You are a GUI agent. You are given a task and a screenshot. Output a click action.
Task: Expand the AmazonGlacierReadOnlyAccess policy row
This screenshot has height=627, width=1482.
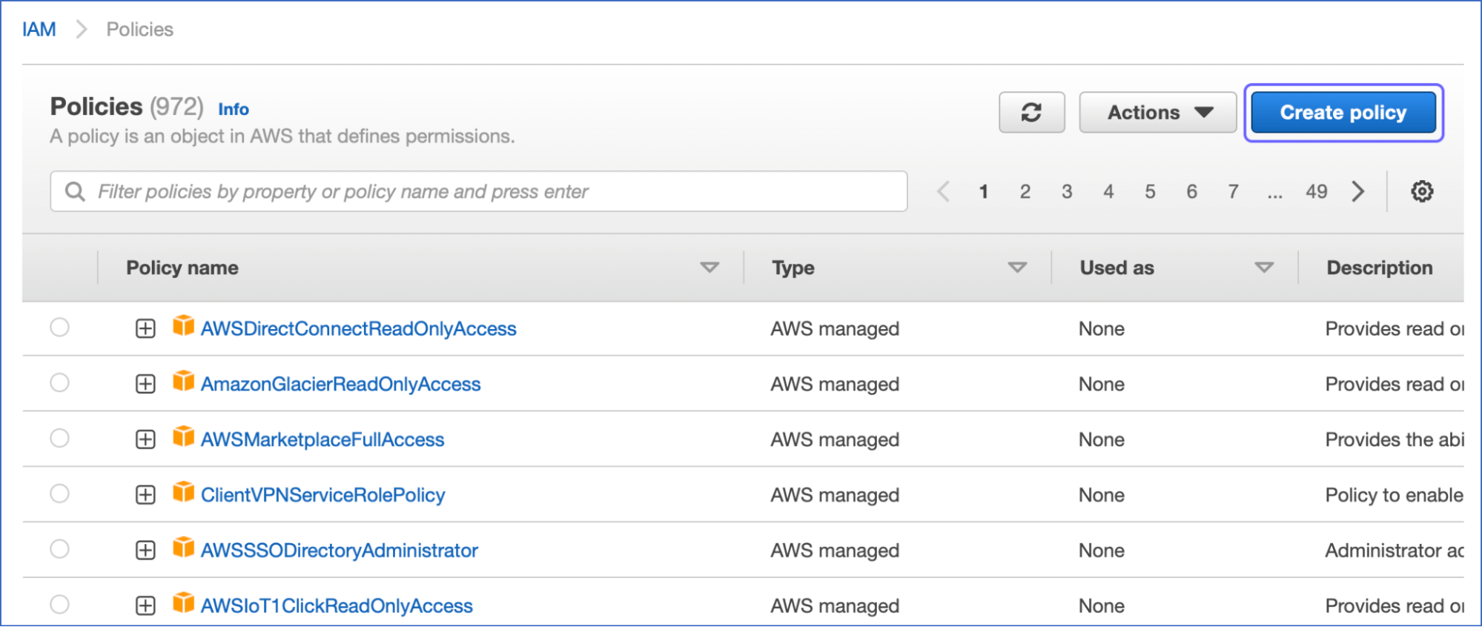pos(145,384)
